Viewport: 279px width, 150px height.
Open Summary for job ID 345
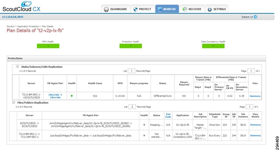[x=255, y=125]
